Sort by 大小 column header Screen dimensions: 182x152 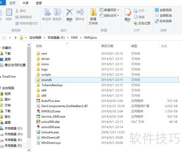click(x=164, y=46)
